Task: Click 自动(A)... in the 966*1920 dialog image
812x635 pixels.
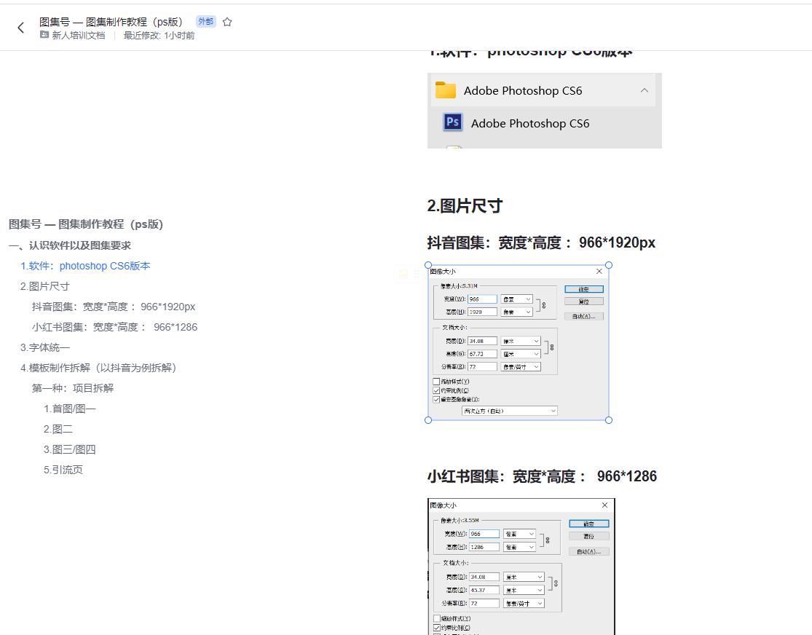Action: pos(583,316)
